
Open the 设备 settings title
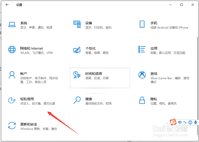89,23
